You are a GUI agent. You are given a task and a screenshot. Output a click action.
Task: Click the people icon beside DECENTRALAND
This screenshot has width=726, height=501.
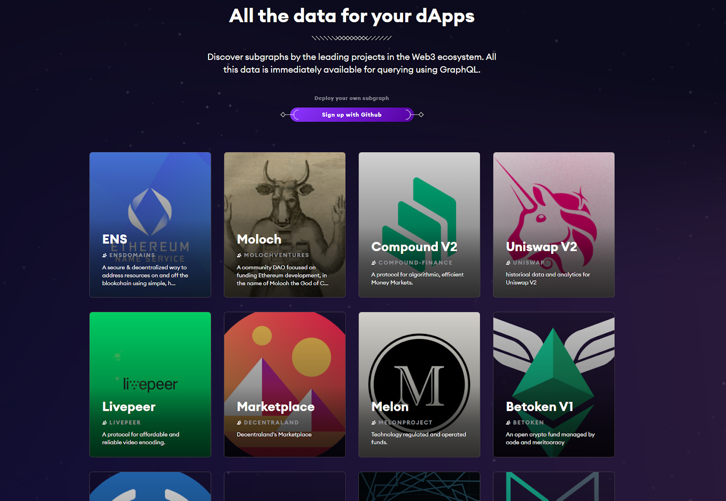239,423
